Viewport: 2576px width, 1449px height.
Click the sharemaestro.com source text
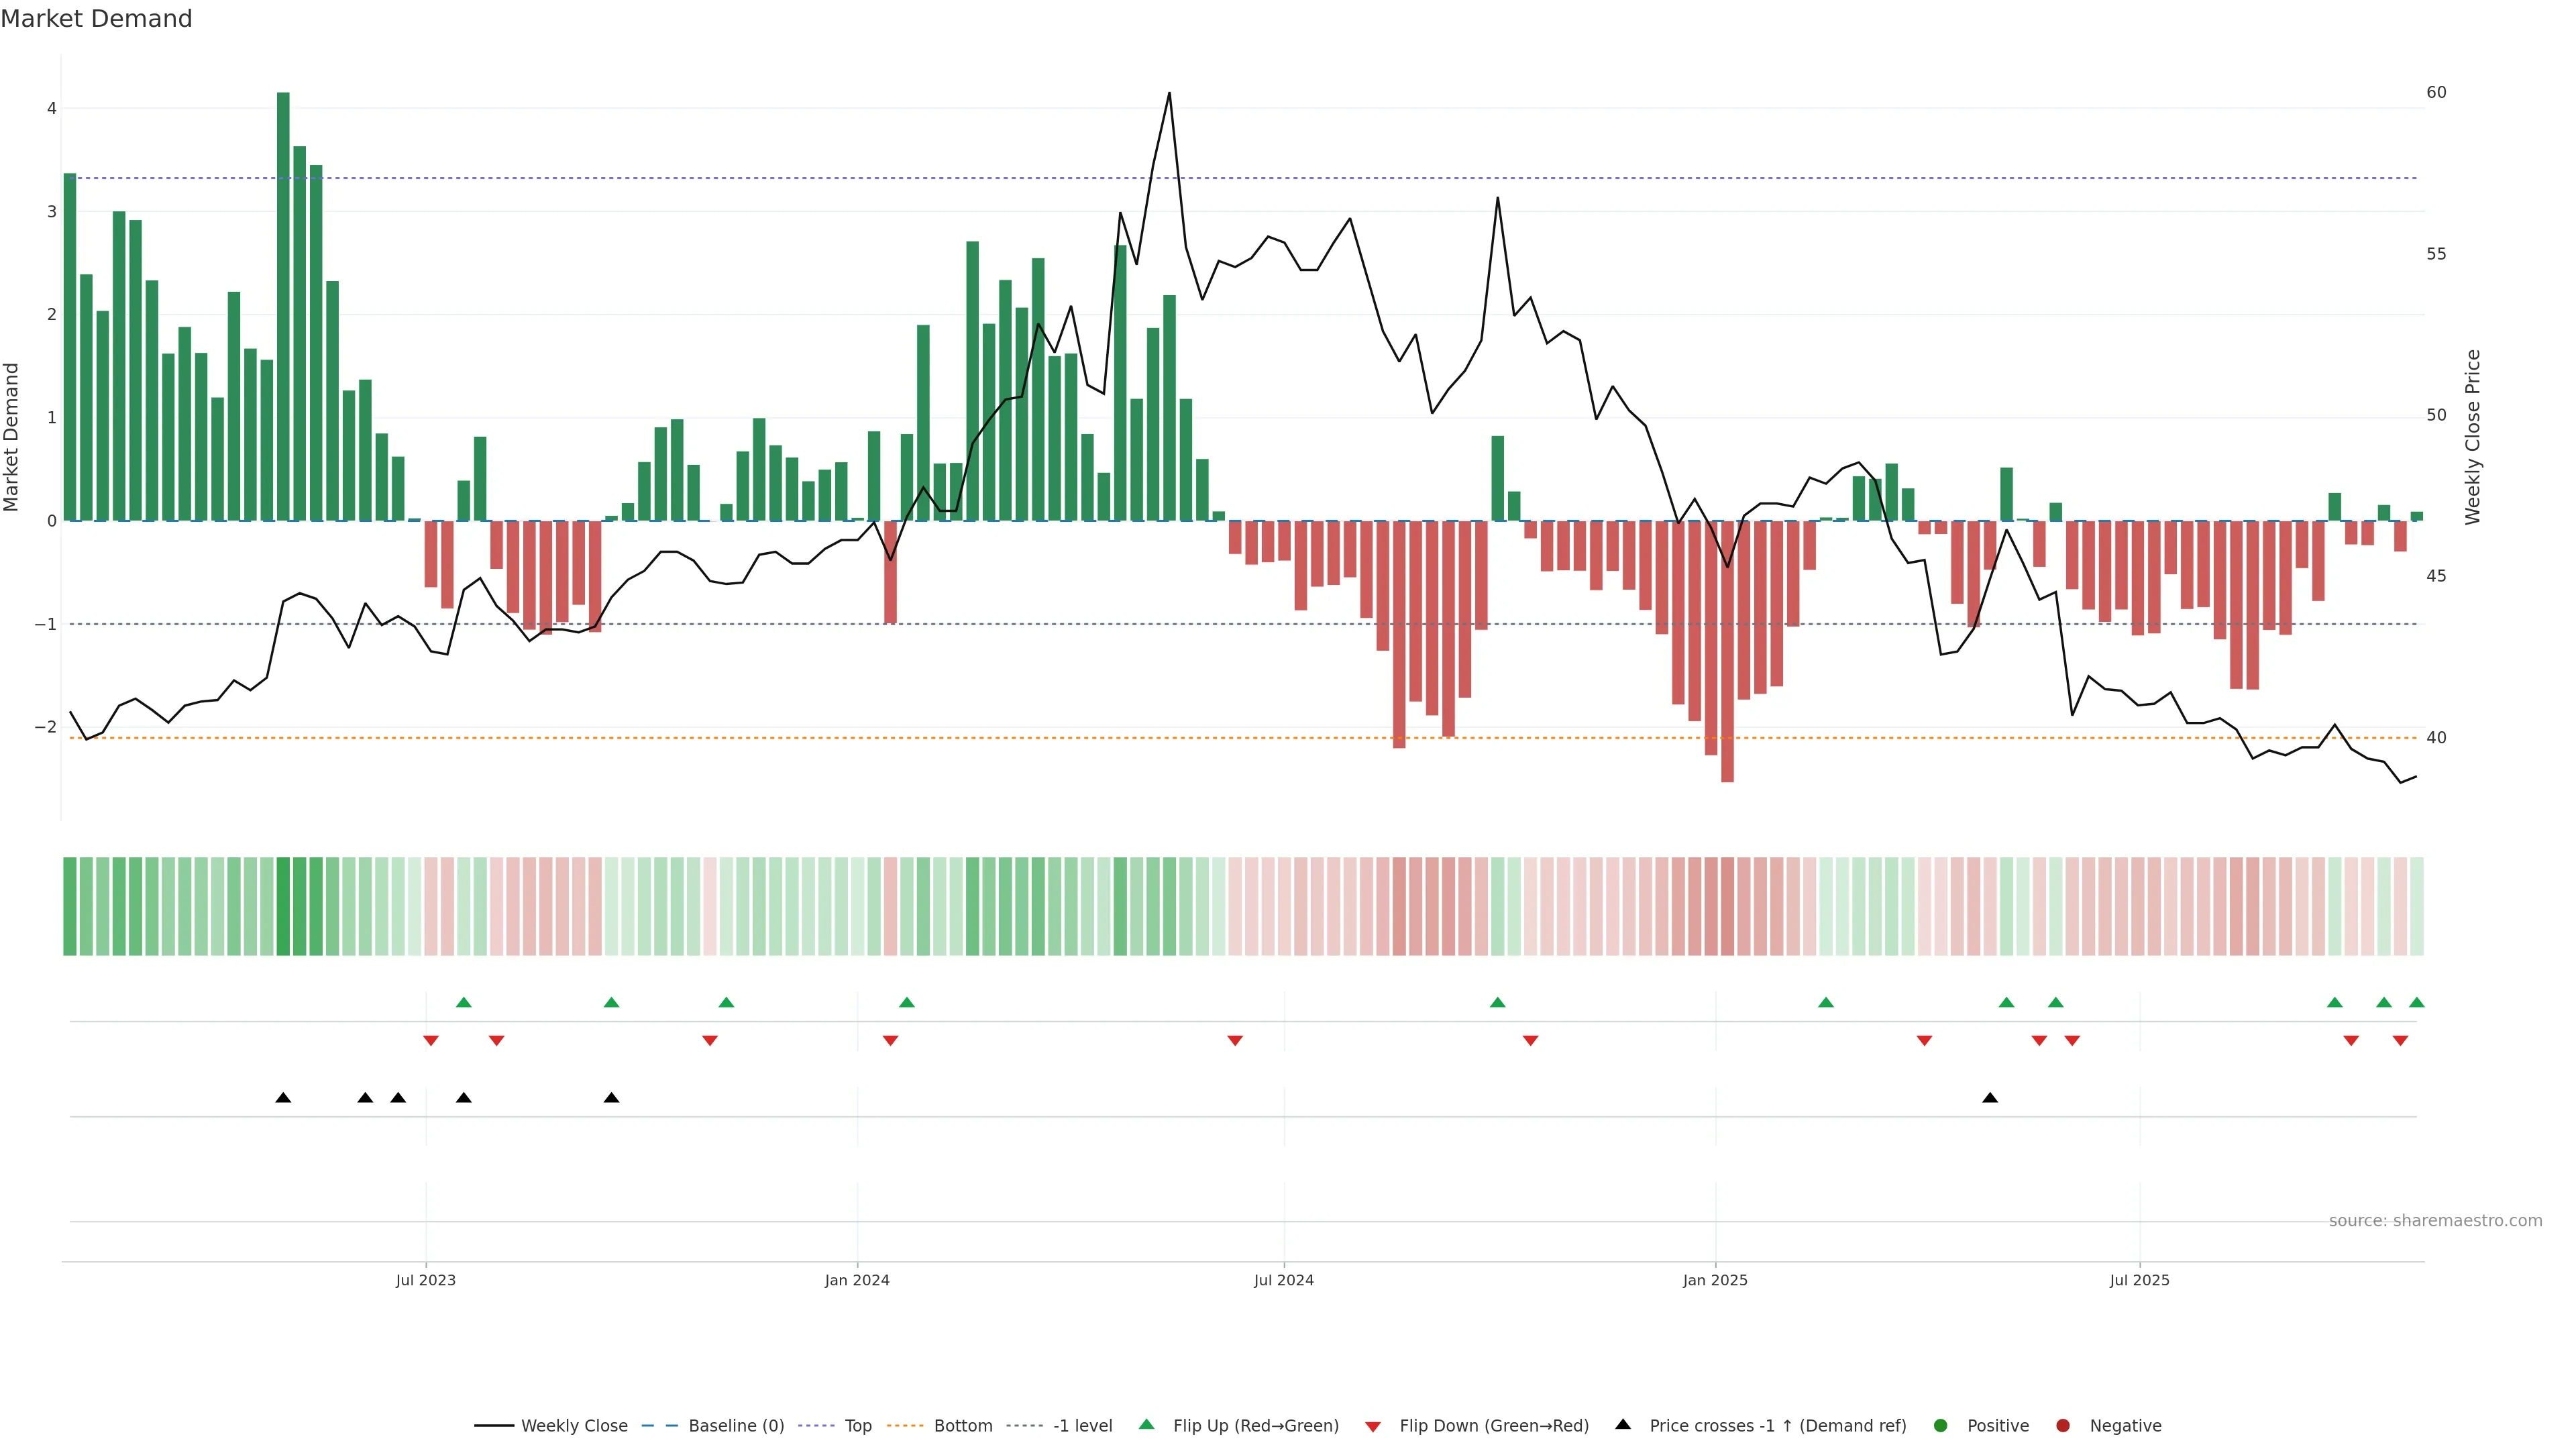[x=2435, y=1220]
